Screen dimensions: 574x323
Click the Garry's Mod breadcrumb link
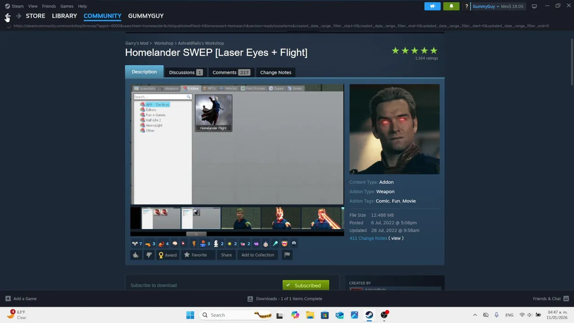137,44
